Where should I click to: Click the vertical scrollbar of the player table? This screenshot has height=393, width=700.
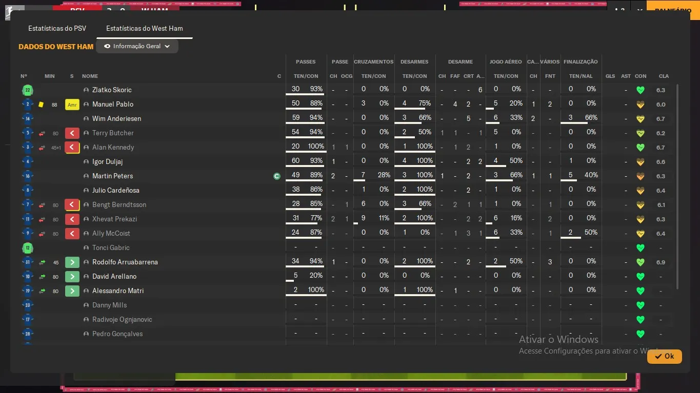coord(677,187)
